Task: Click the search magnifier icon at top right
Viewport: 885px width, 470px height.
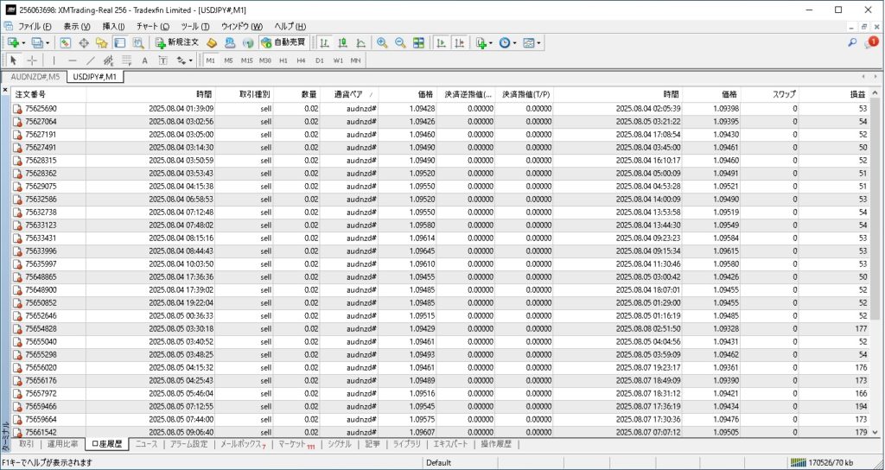Action: 852,42
